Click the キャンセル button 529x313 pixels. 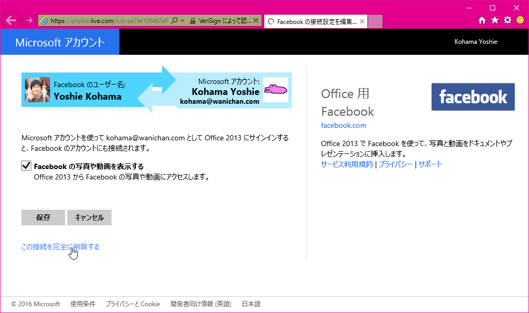(90, 218)
